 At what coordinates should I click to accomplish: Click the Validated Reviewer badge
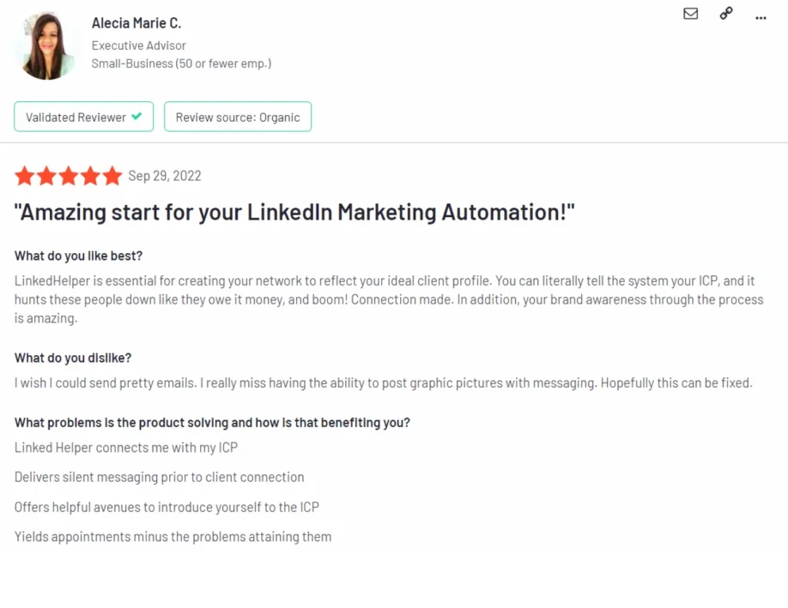point(83,117)
